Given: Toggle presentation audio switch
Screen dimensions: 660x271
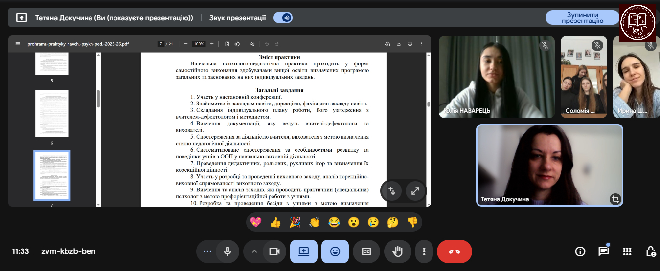Looking at the screenshot, I should pyautogui.click(x=283, y=18).
